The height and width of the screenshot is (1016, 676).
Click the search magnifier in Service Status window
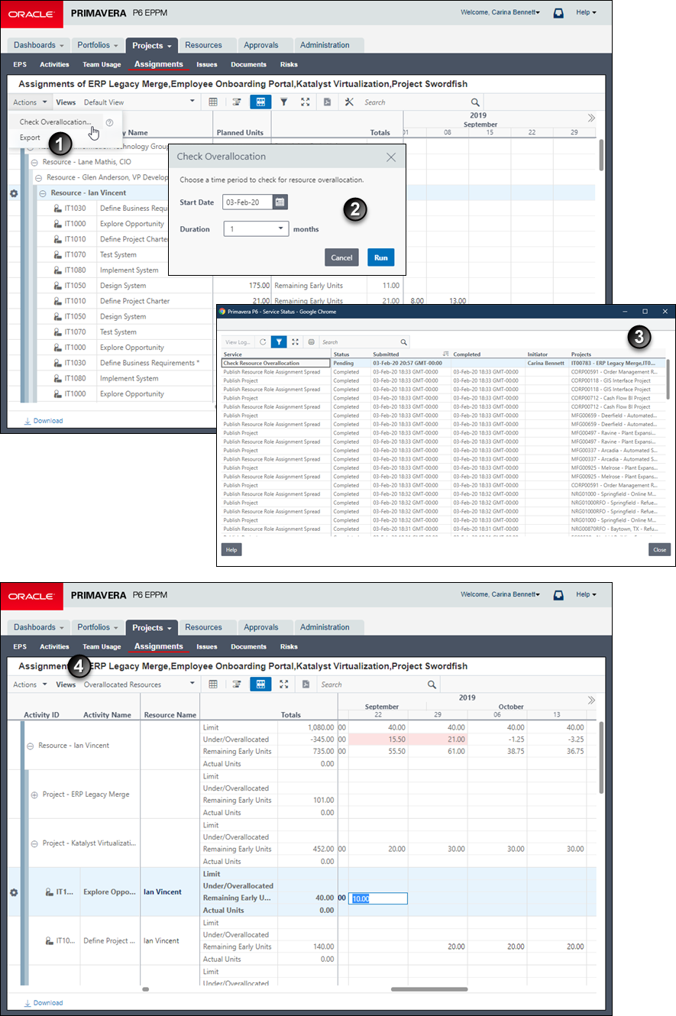(x=404, y=342)
